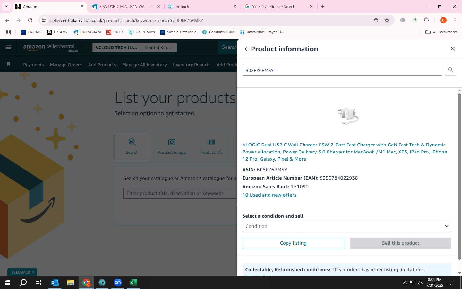Open a new browser tab
462x289 pixels.
point(323,6)
